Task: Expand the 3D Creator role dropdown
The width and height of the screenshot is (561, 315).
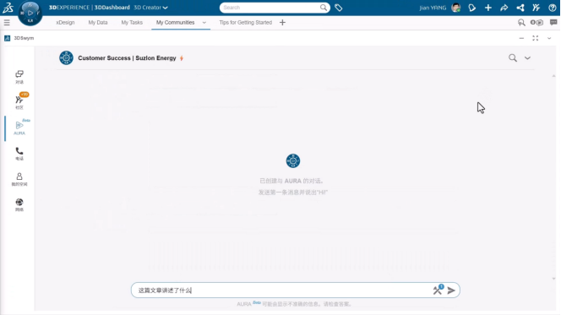Action: point(150,8)
